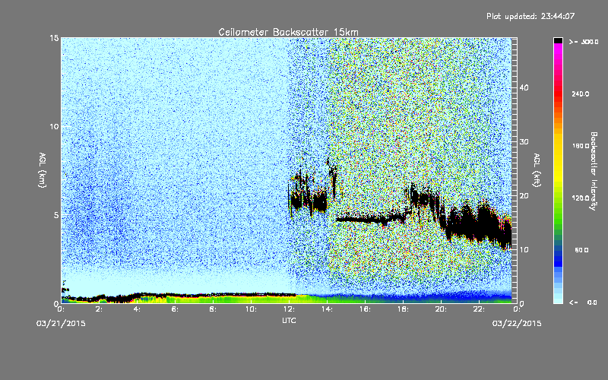Pick the dark blue segment of the colorbar

558,258
